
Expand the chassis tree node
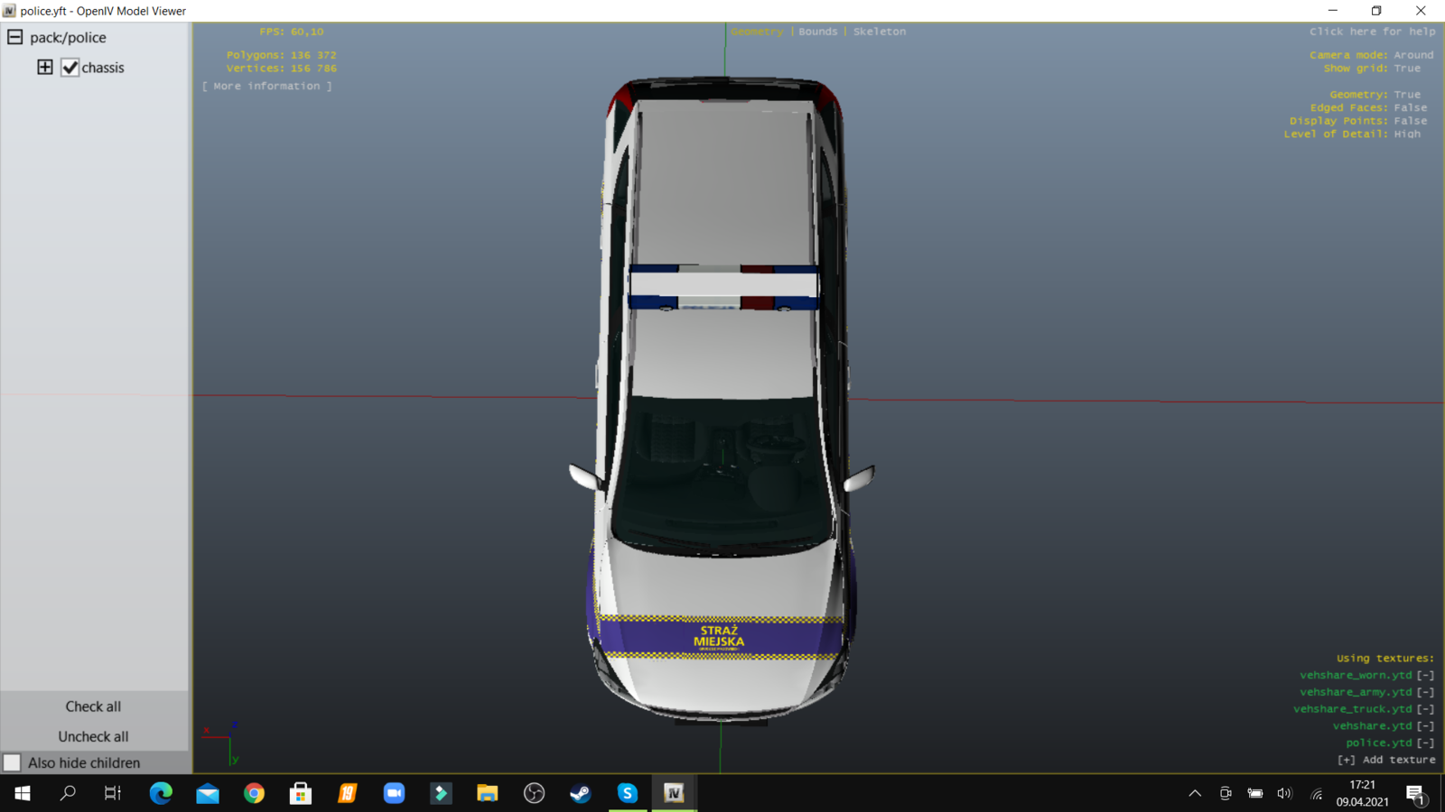click(44, 67)
